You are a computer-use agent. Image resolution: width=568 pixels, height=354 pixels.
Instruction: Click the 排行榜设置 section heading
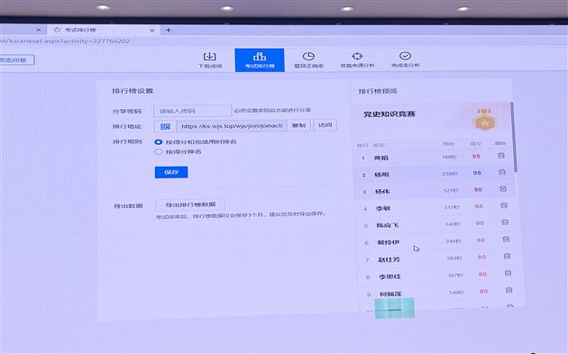(x=133, y=91)
